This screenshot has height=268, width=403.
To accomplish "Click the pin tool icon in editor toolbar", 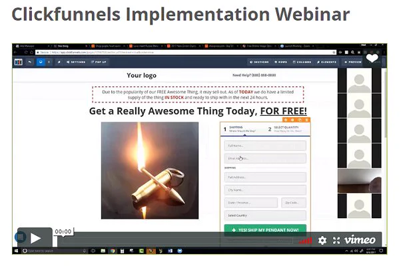I will tap(59, 62).
